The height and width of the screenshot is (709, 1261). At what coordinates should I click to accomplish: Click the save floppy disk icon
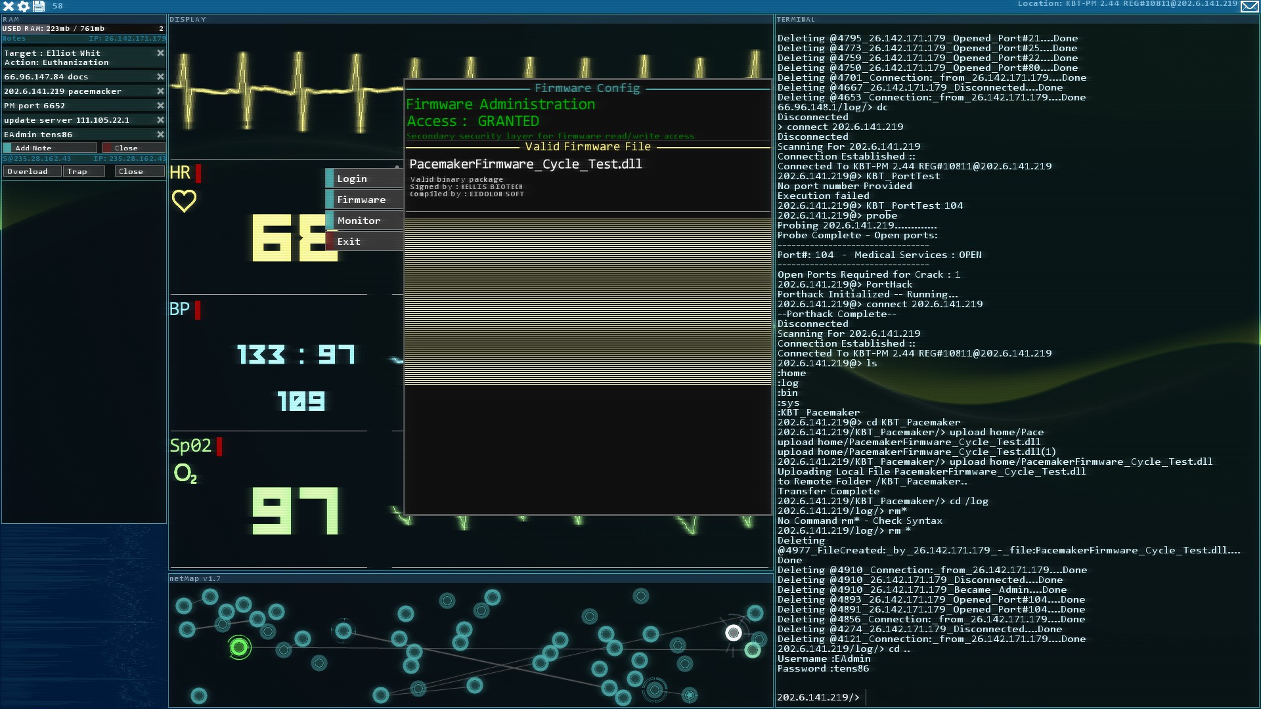coord(39,6)
